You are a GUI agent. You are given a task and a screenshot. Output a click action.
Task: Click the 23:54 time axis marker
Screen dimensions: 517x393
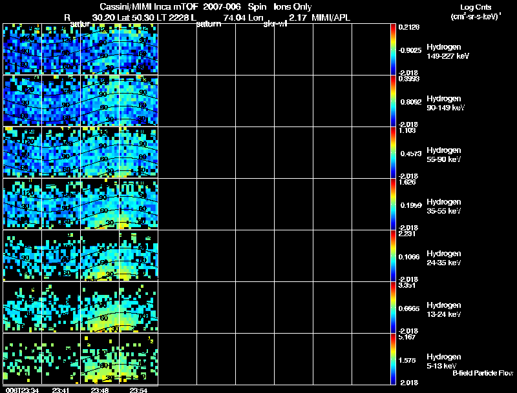tap(138, 390)
